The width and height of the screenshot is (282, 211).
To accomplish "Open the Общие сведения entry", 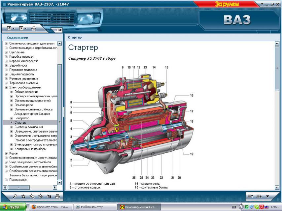I will coord(26,92).
